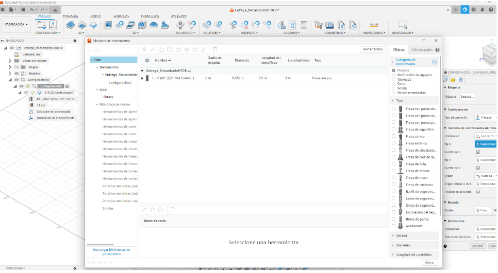Click the edit tool pencil icon

click(153, 49)
